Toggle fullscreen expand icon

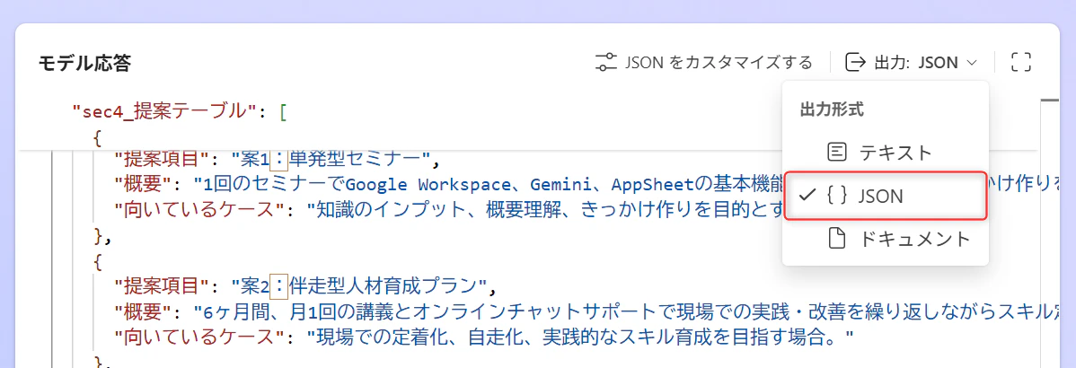click(1021, 62)
